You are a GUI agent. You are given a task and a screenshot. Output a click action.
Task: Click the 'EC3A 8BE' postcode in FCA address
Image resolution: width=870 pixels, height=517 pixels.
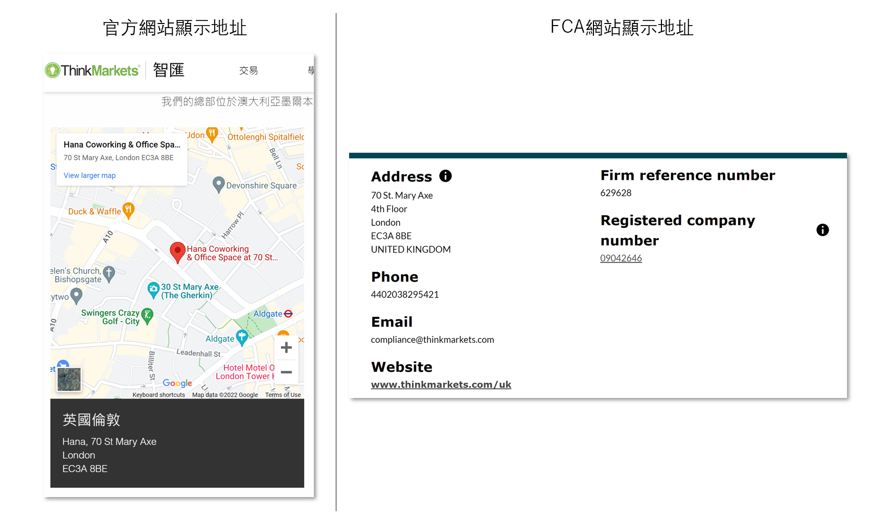coord(392,236)
